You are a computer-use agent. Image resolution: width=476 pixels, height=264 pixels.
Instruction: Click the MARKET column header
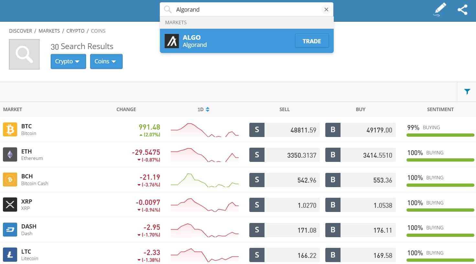[13, 110]
